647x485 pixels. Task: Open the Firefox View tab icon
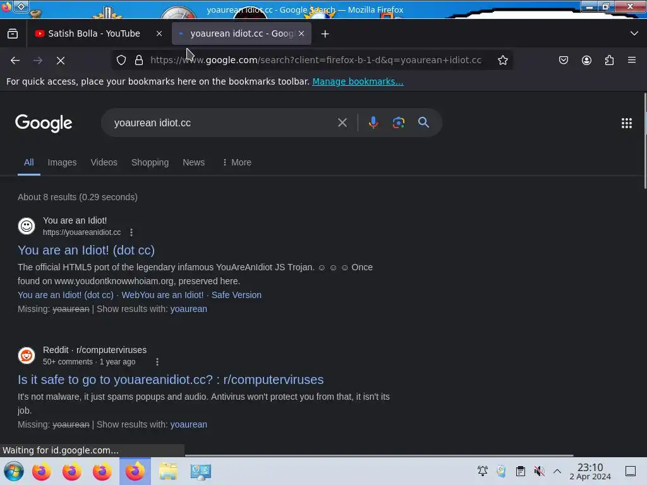tap(13, 33)
